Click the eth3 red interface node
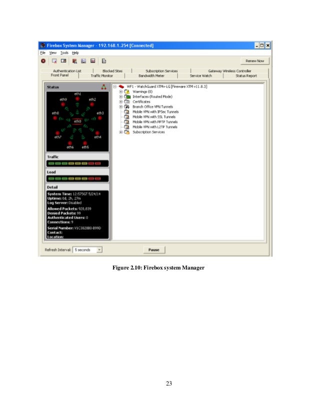Viewport: 319px width, 413px height. pos(100,118)
